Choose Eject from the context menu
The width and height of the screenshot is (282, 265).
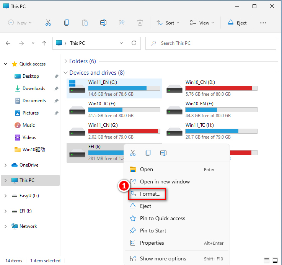point(177,206)
